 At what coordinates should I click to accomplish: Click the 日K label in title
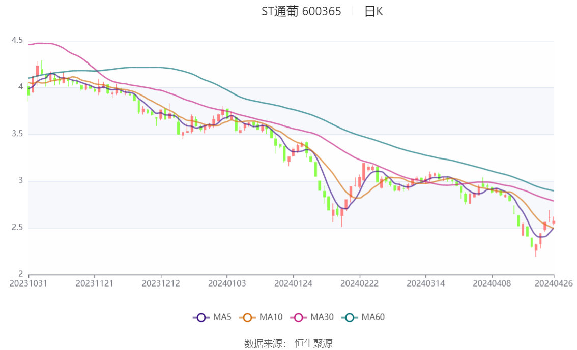(x=373, y=11)
